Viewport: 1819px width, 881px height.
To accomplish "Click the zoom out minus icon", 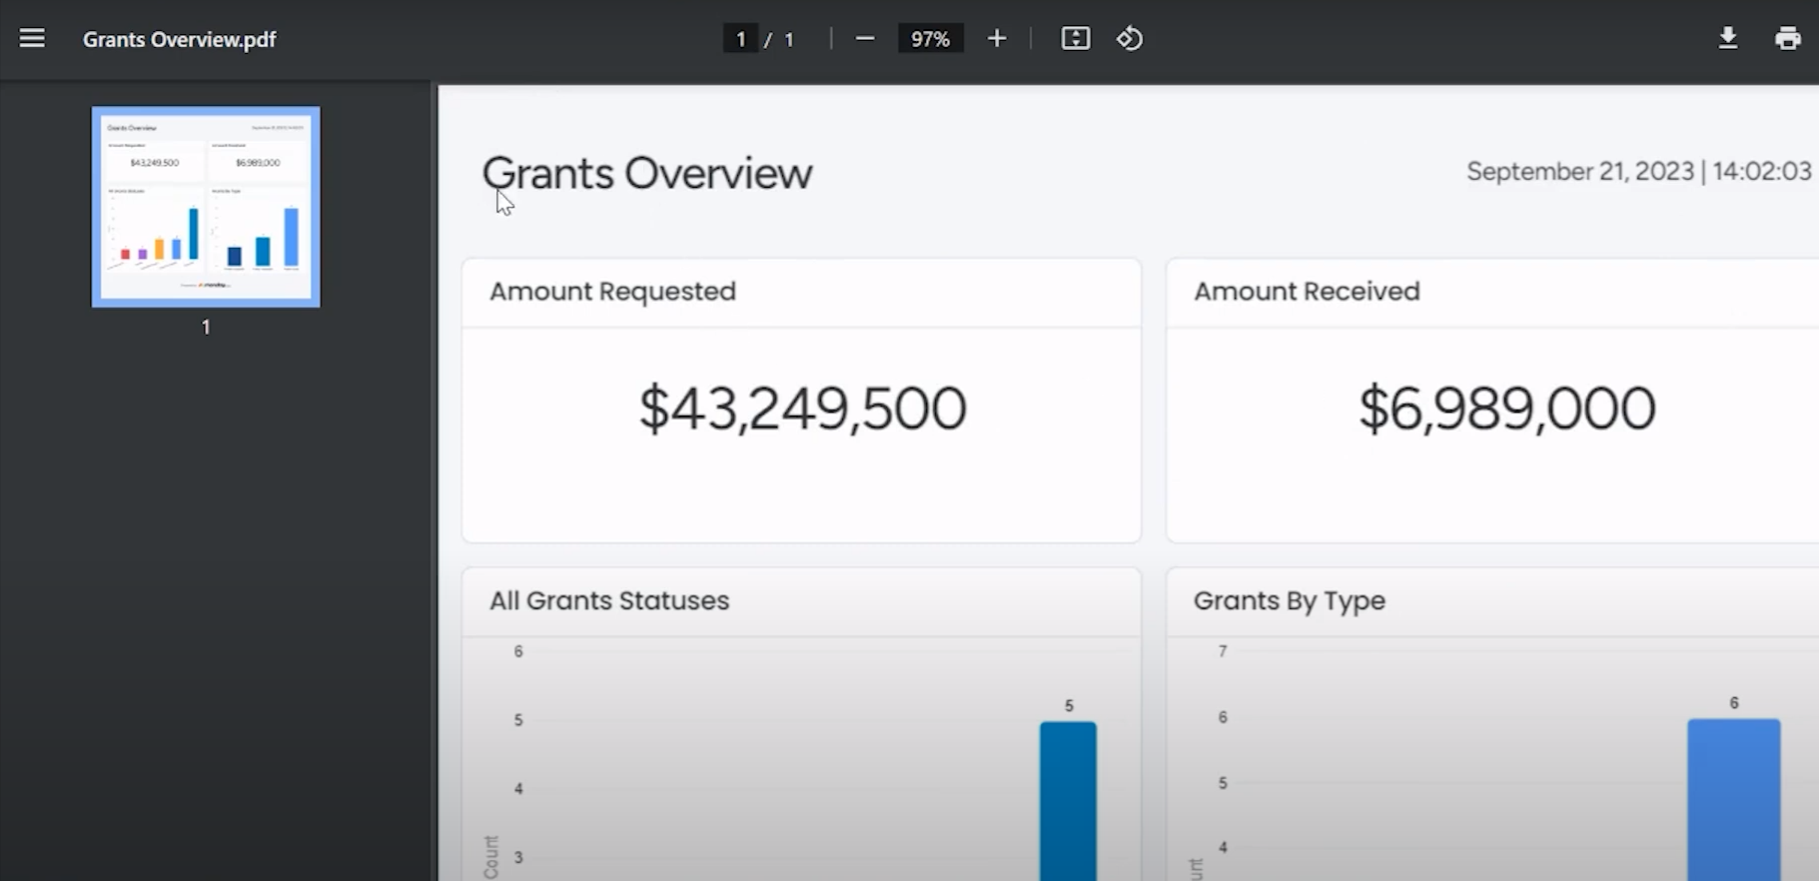I will [x=865, y=39].
